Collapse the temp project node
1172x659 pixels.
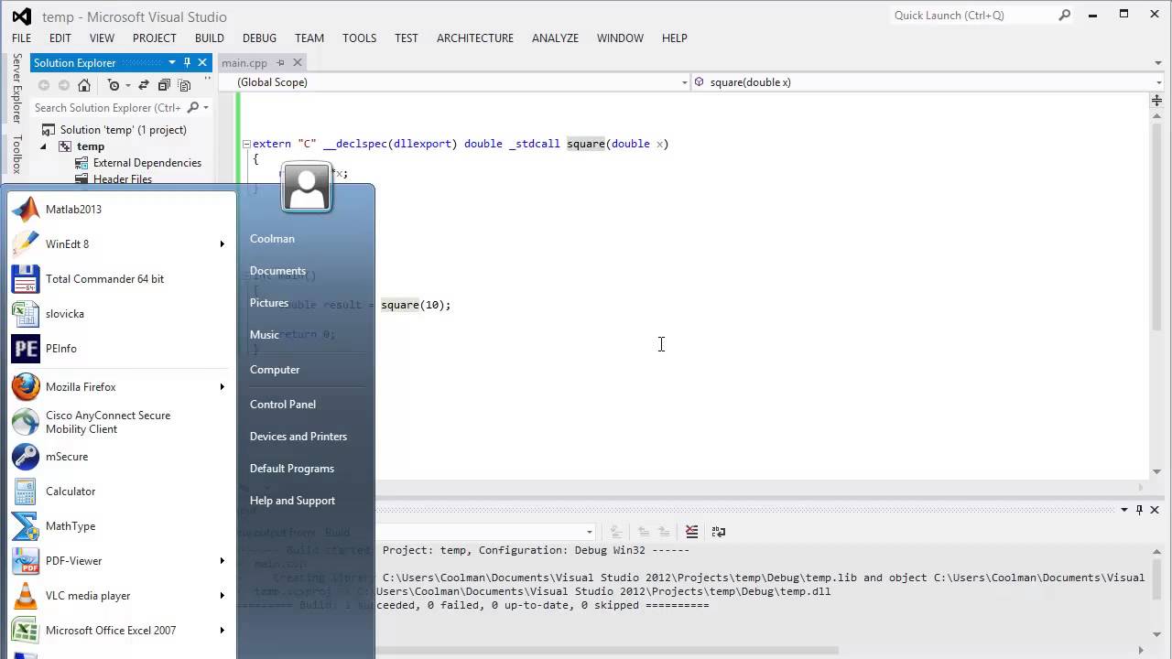point(43,146)
